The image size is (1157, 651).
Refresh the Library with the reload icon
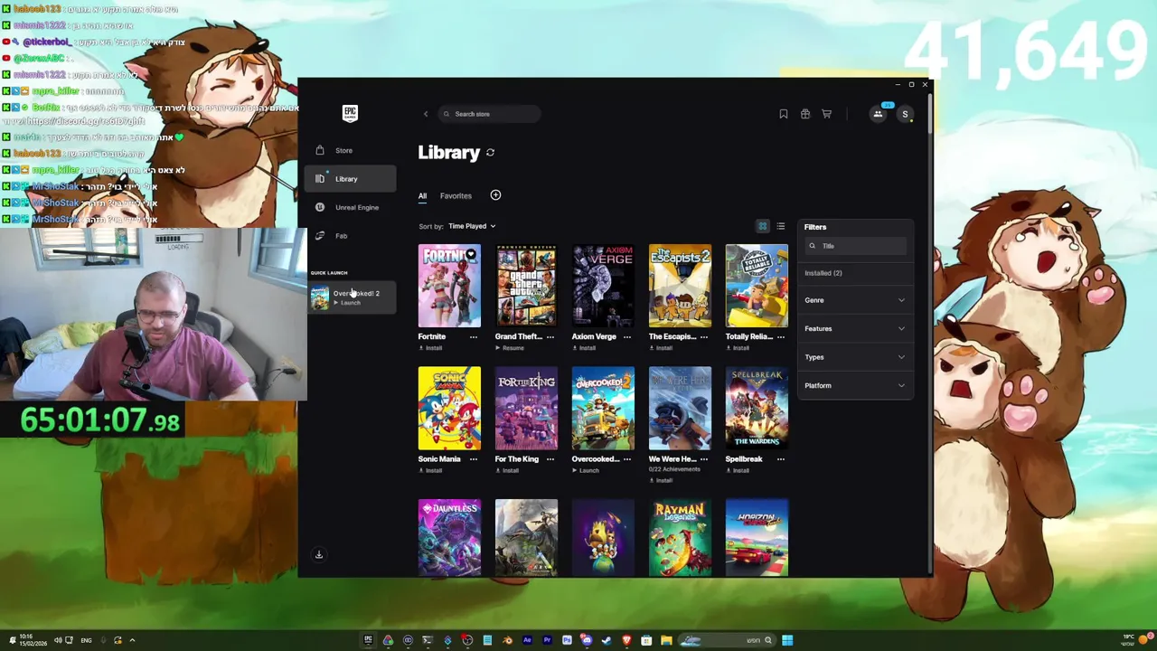point(490,153)
